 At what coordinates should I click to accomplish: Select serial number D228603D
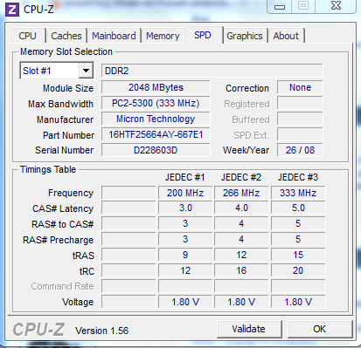(156, 150)
